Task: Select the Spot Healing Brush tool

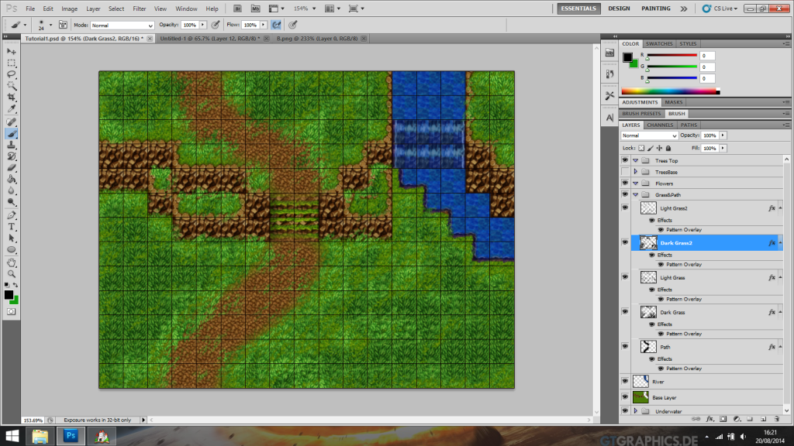Action: [x=11, y=122]
